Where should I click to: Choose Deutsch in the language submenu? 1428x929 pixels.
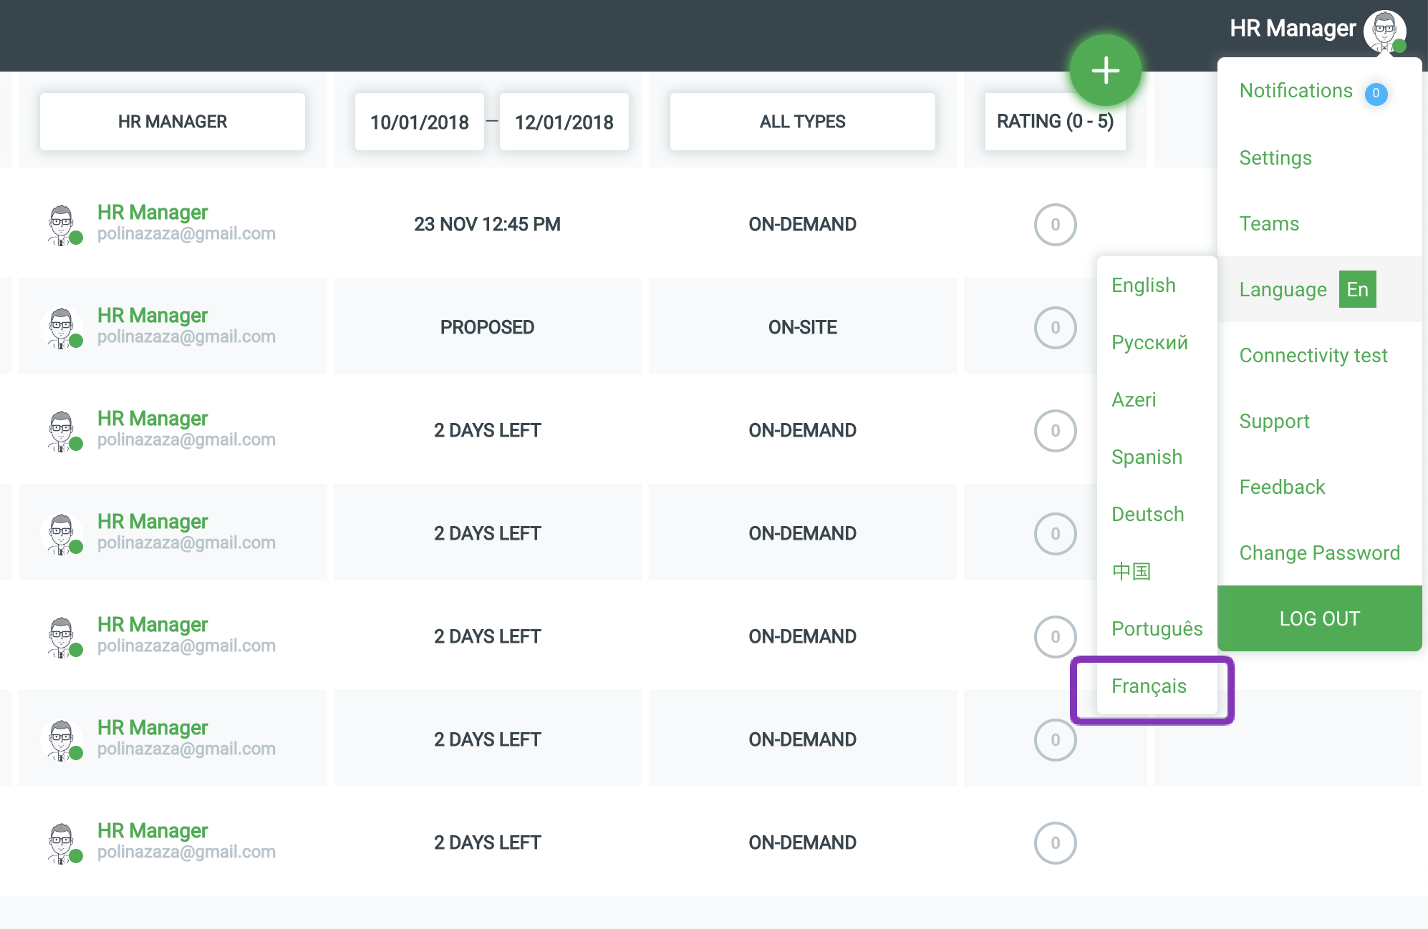click(1147, 515)
